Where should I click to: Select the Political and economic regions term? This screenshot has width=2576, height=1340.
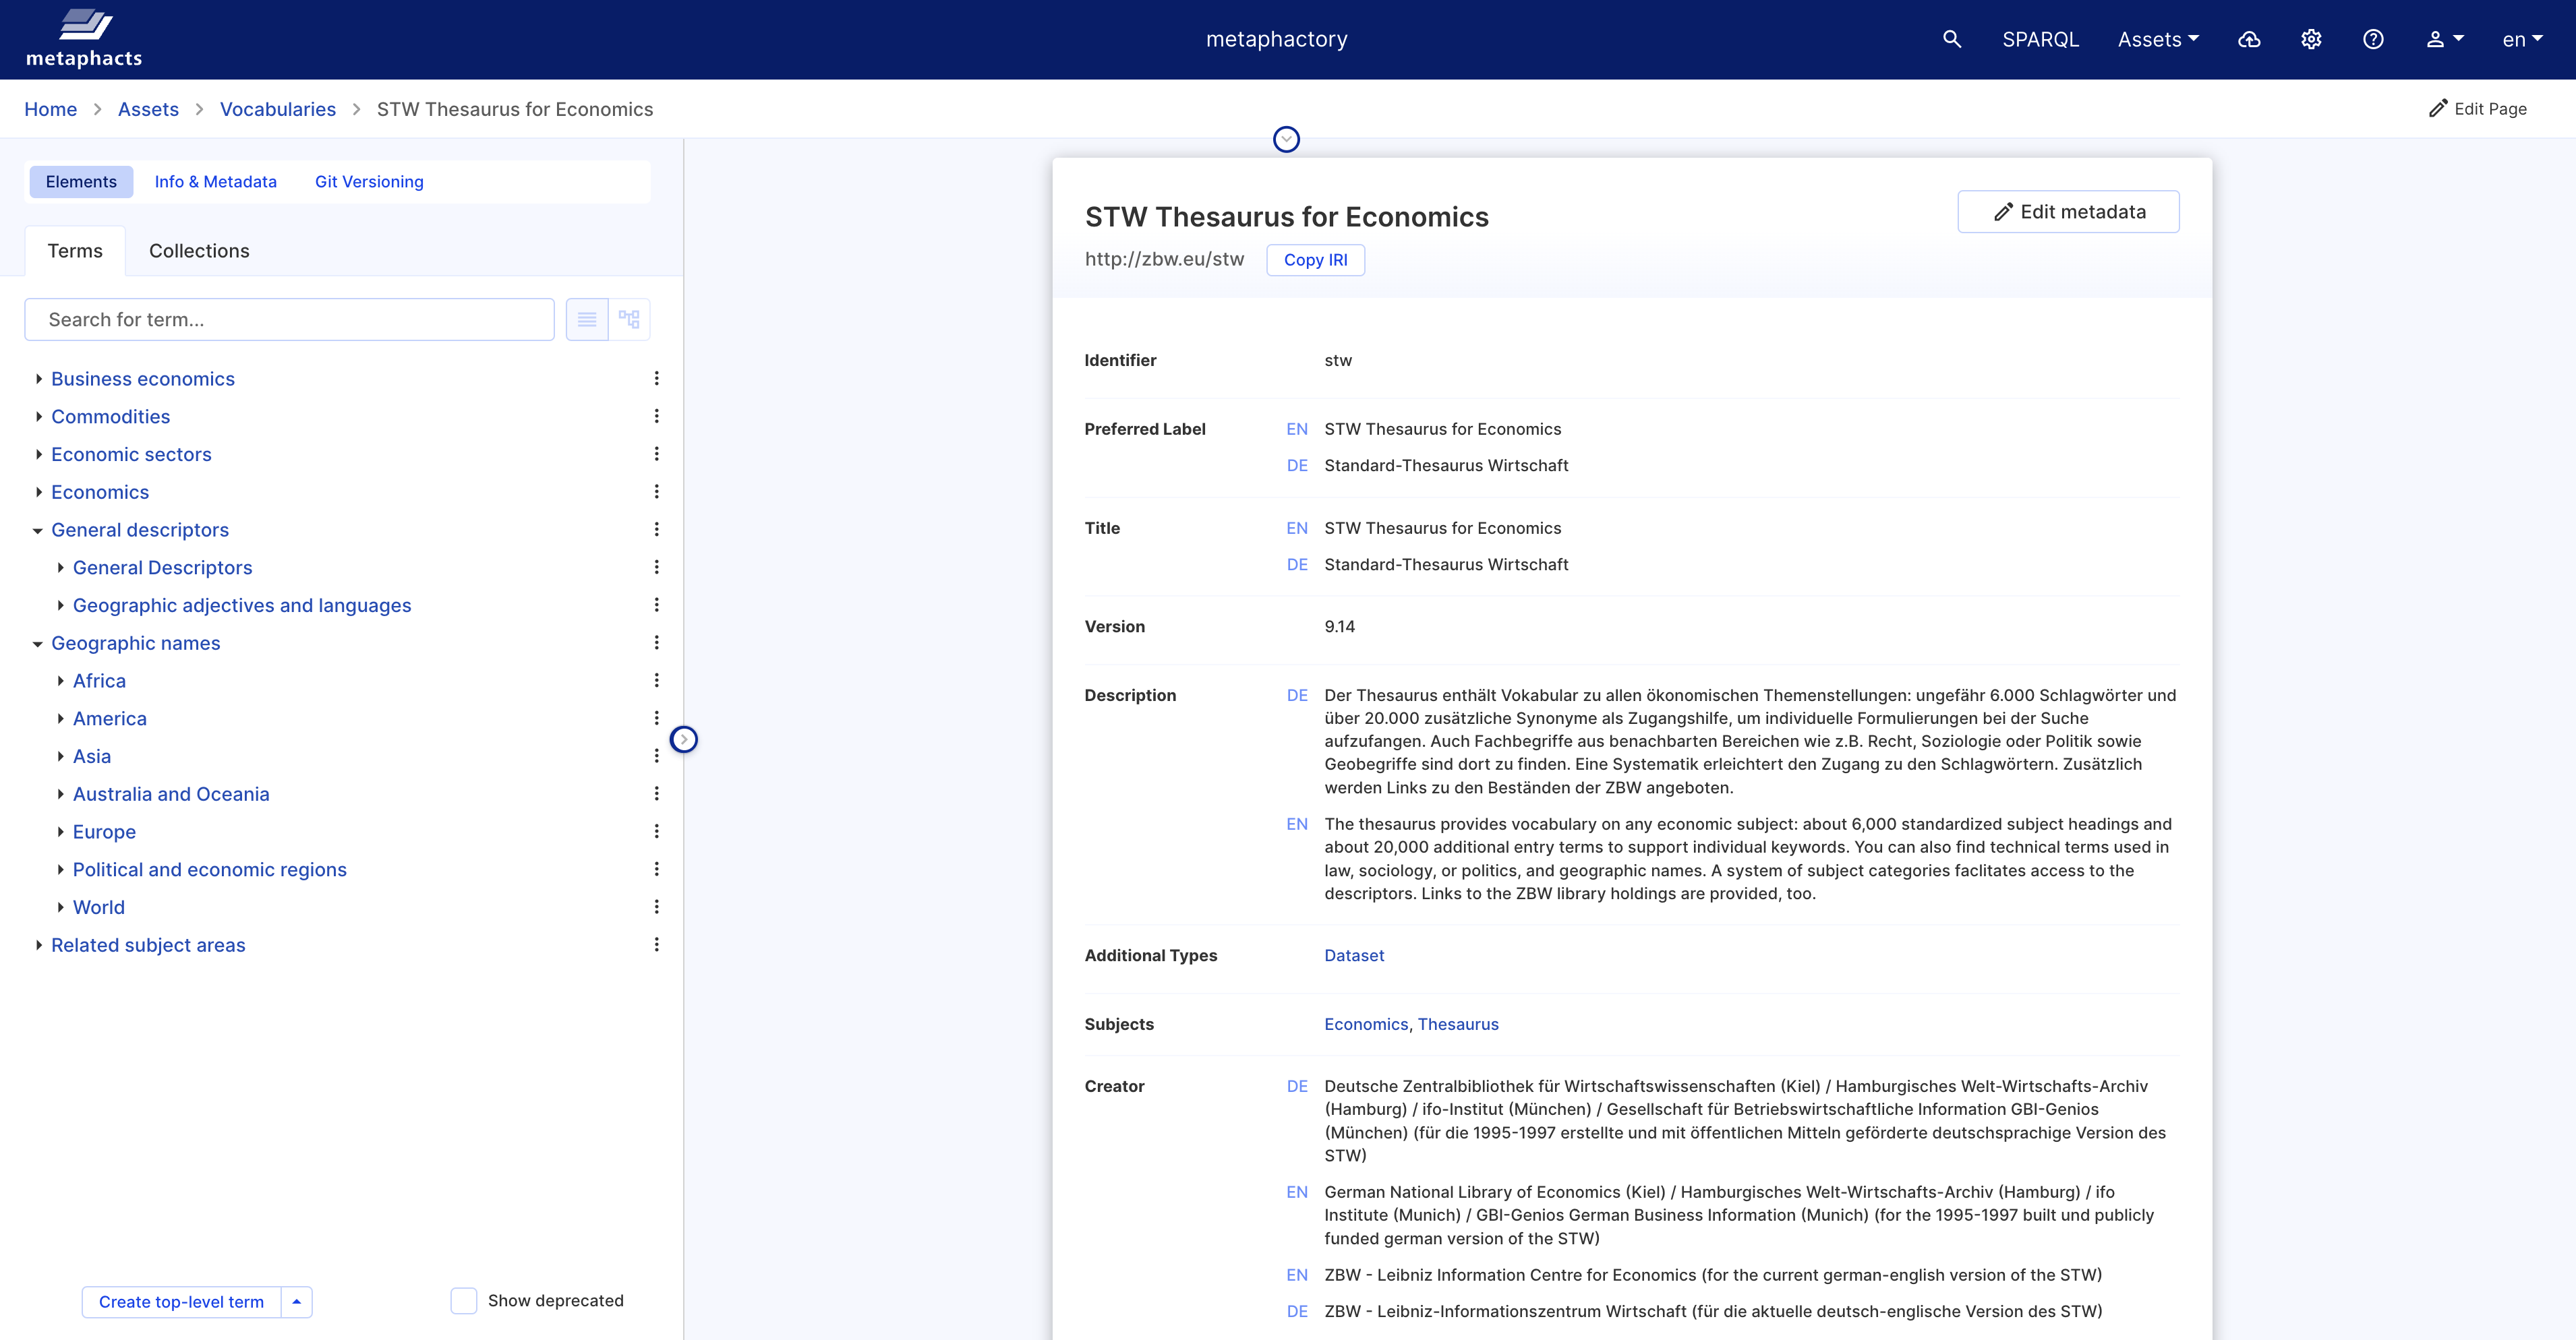point(210,870)
